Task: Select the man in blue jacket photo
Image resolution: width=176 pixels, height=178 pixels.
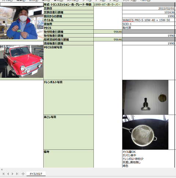Action: [22, 23]
